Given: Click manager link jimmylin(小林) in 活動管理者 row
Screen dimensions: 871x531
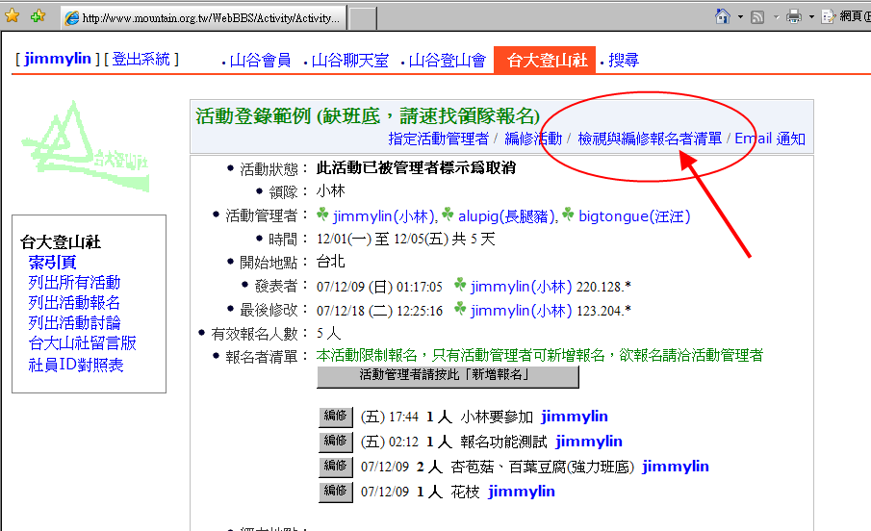Looking at the screenshot, I should pyautogui.click(x=383, y=215).
